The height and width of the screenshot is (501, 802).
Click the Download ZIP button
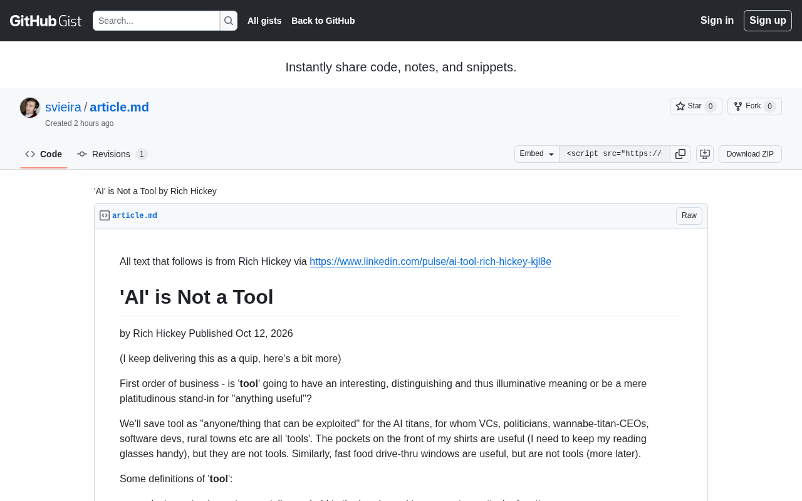point(750,154)
